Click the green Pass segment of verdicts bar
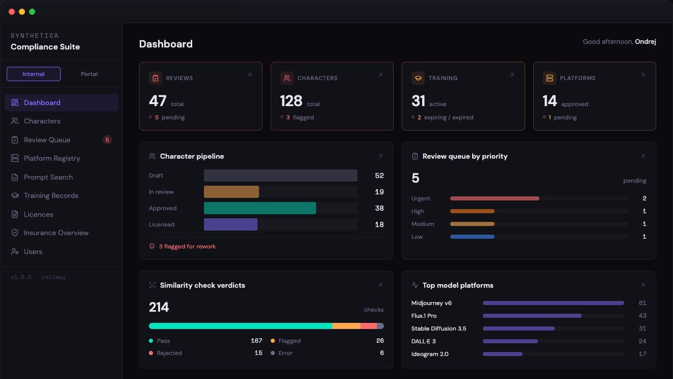This screenshot has height=379, width=673. [241, 326]
